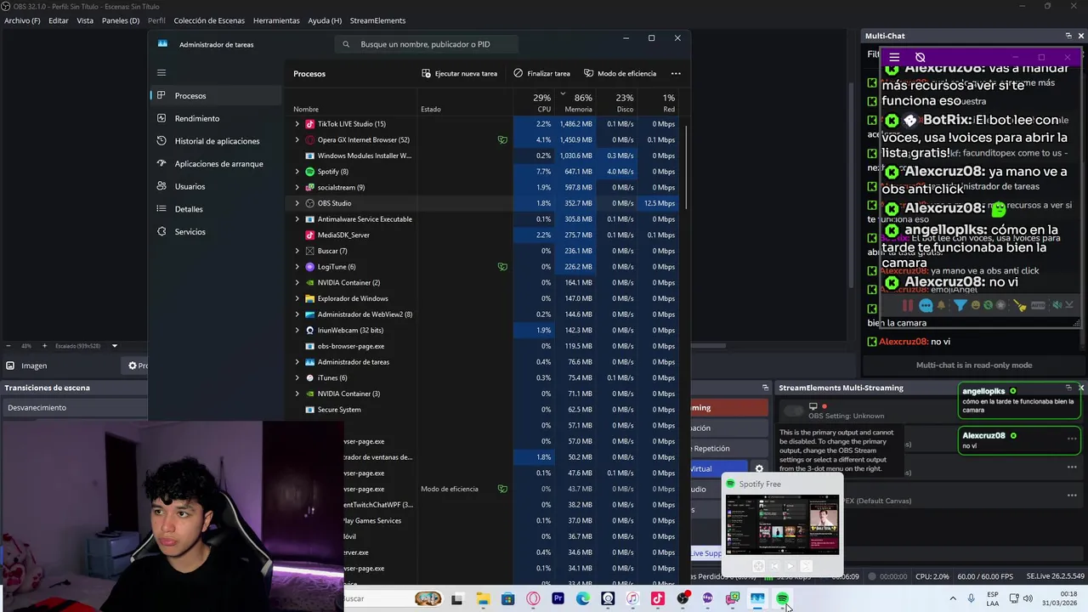Click the blue funnel filter icon in socialstream
Screen dimensions: 1088x612
960,305
